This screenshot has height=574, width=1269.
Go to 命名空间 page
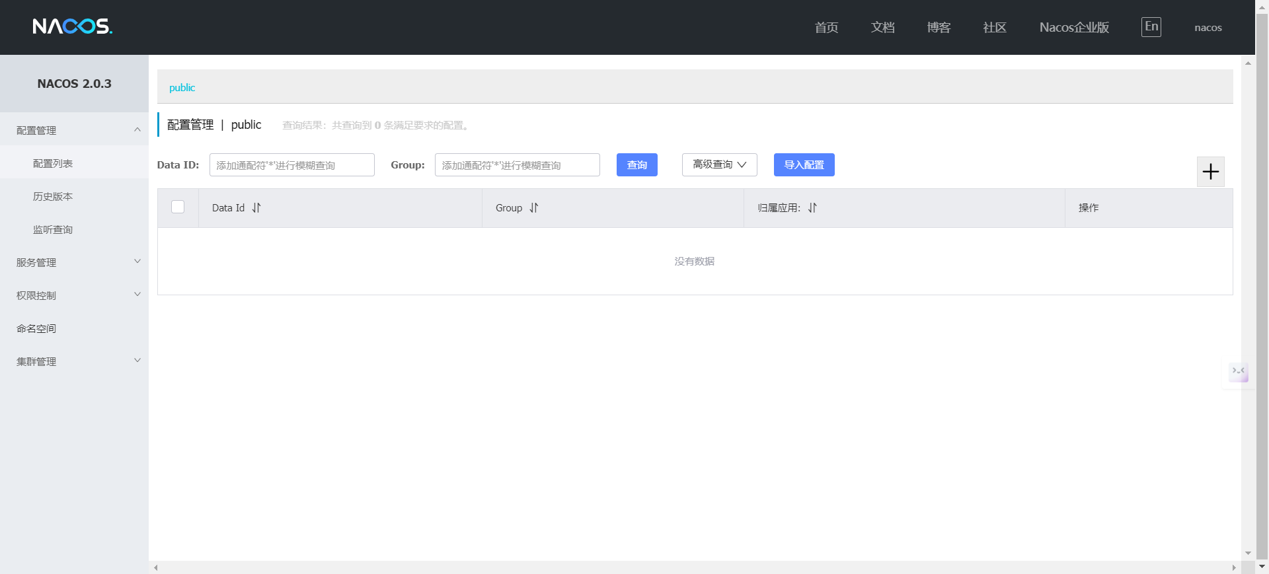pyautogui.click(x=36, y=328)
